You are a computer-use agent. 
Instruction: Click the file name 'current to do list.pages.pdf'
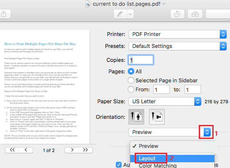[126, 4]
